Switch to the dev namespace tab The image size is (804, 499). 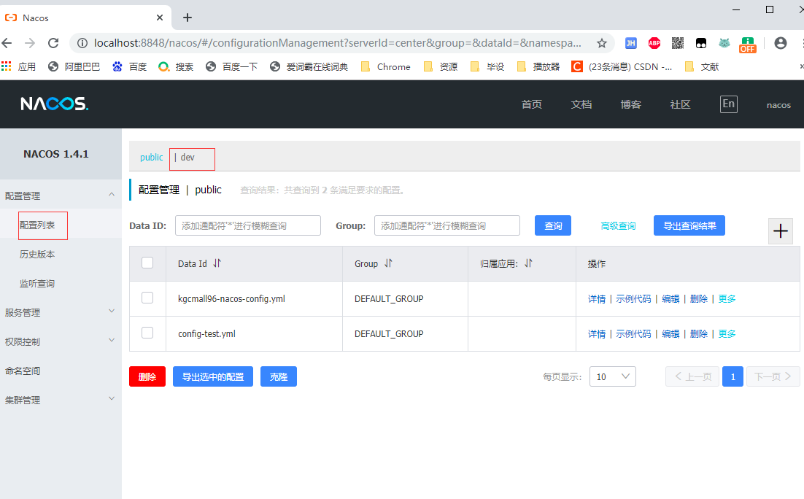[x=188, y=158]
